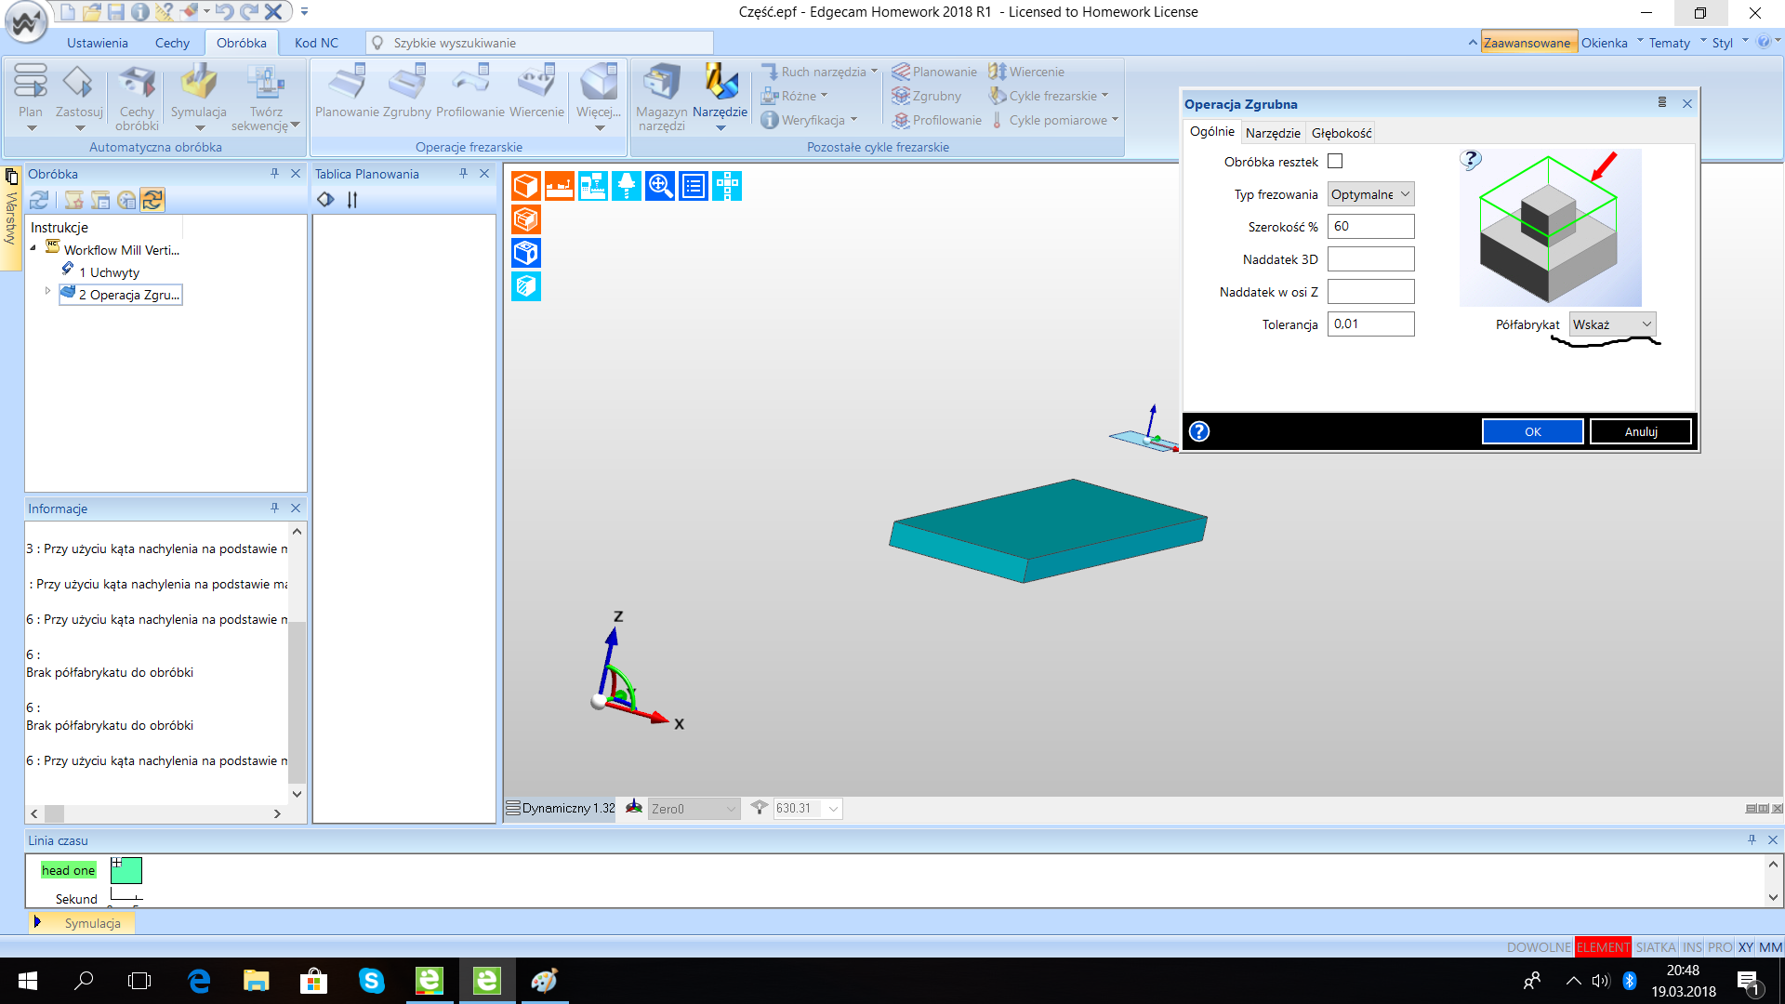Click the help question mark in the dialog footer
Screen dimensions: 1785x1004
1199,431
